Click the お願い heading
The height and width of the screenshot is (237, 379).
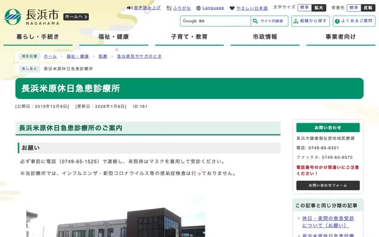[x=149, y=148]
